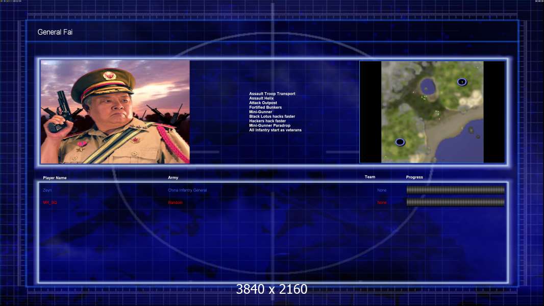Click 'China Infantry General' army entry

coord(187,190)
